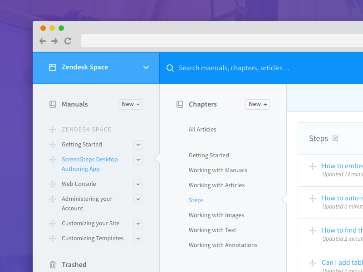Click the Trashed trash can icon
363x272 pixels.
point(53,265)
